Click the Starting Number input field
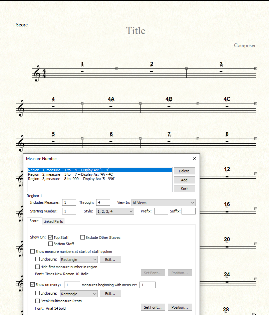The image size is (269, 315). [69, 211]
